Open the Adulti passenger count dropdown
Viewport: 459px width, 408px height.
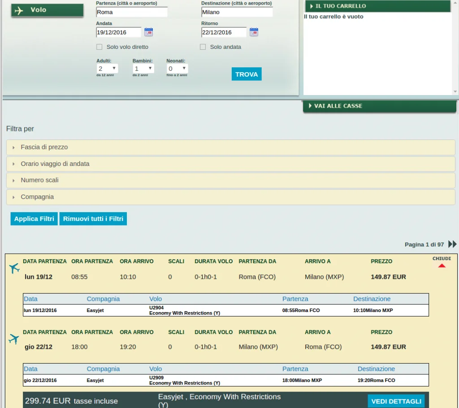107,69
